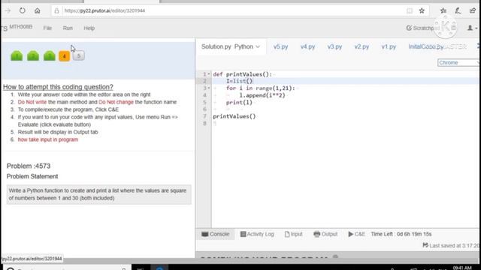Click the Windows taskbar search box
This screenshot has height=270, width=481.
click(x=66, y=268)
